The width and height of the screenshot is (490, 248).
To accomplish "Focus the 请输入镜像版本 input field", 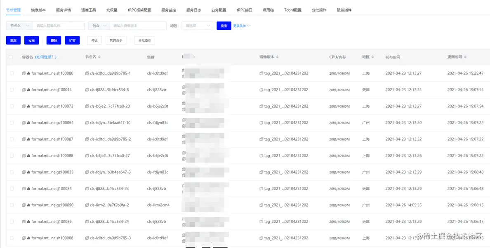I will [x=138, y=26].
